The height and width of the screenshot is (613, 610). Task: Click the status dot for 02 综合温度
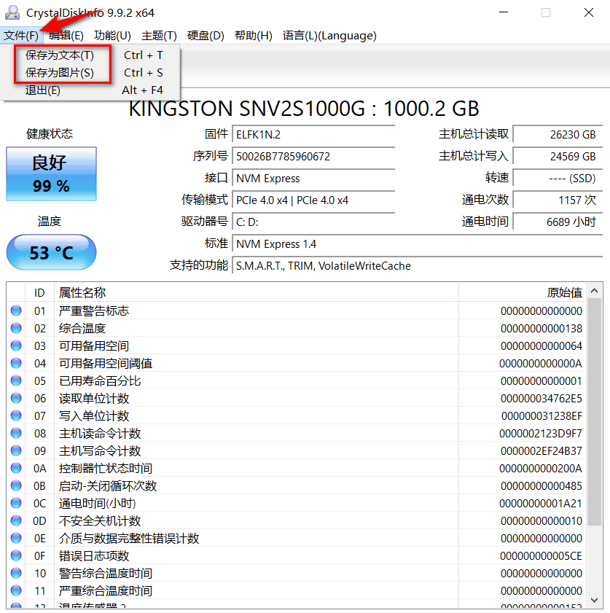click(x=16, y=328)
